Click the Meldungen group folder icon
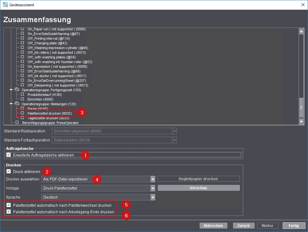The width and height of the screenshot is (308, 232). click(x=17, y=103)
